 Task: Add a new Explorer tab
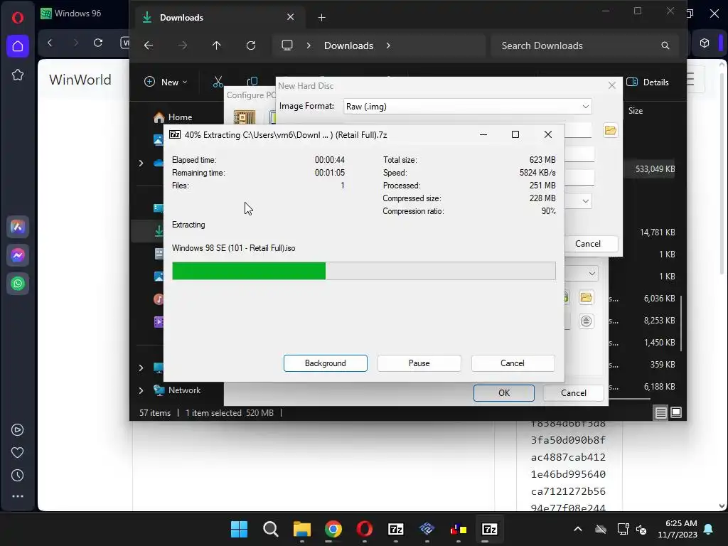(x=321, y=18)
